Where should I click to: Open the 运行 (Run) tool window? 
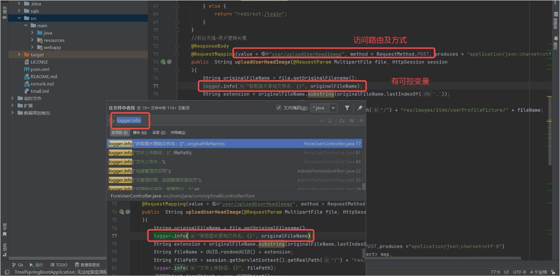click(x=36, y=265)
